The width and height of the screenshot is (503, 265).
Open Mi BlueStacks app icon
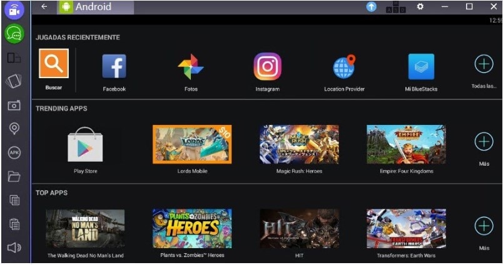pos(421,67)
